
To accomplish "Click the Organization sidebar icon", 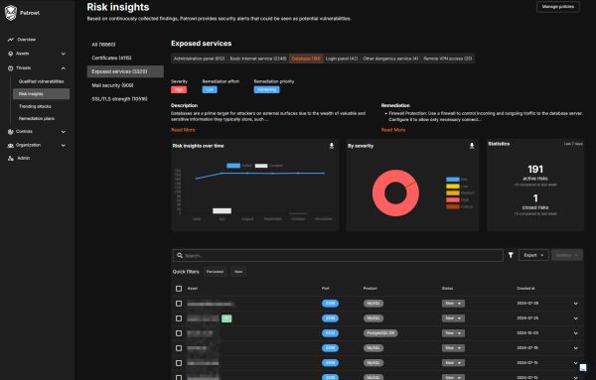I will (11, 146).
